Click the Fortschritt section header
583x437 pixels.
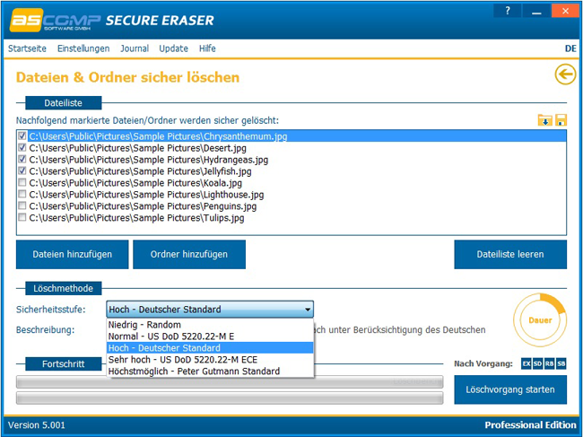pyautogui.click(x=63, y=363)
